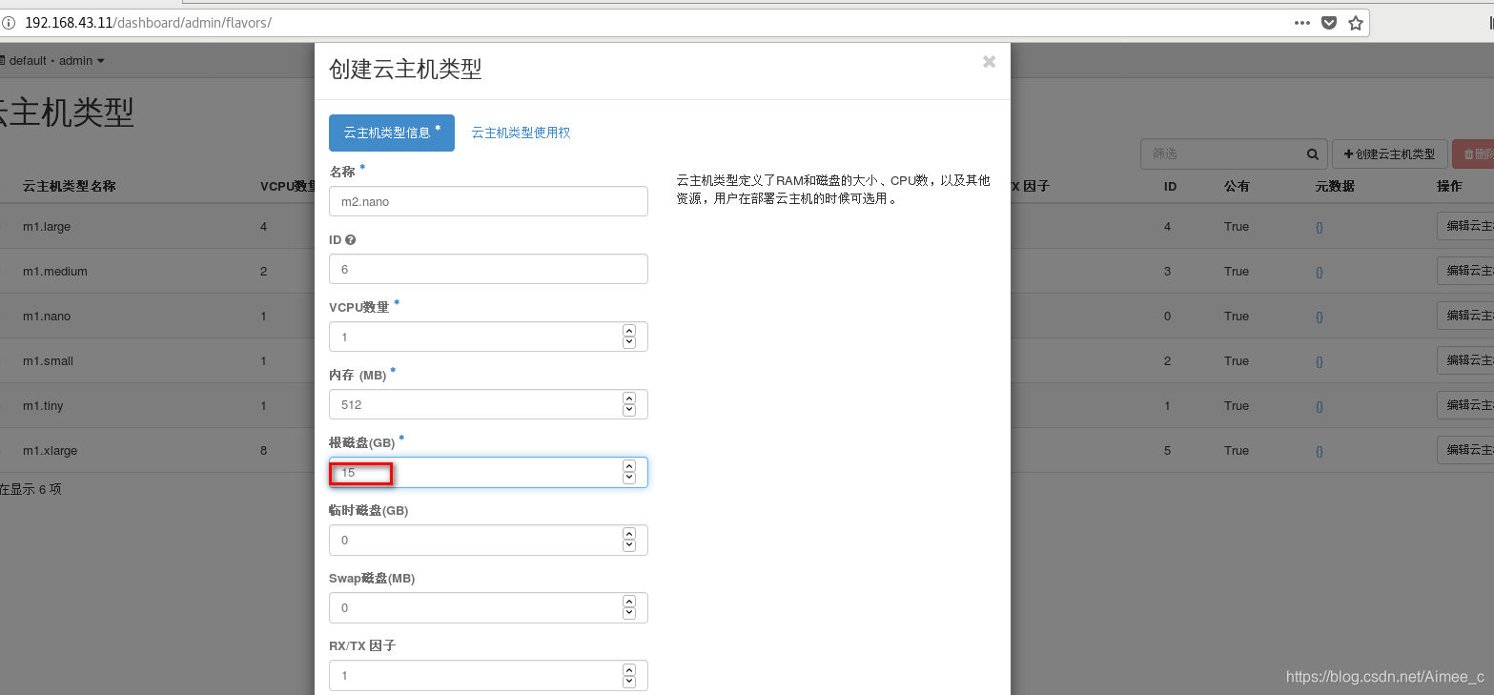Image resolution: width=1494 pixels, height=695 pixels.
Task: Click the True value in m1.xlarge row
Action: click(1237, 451)
